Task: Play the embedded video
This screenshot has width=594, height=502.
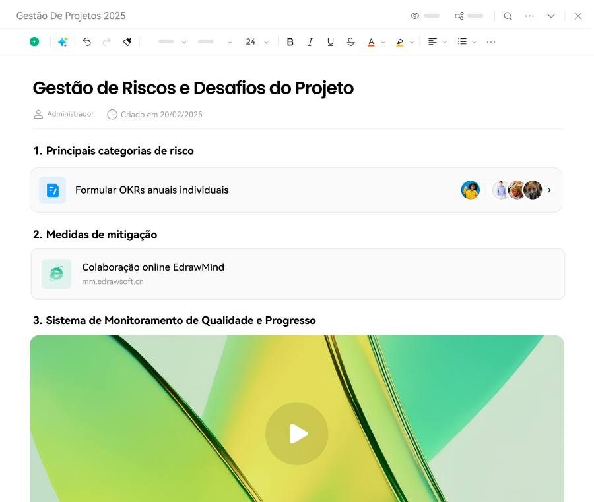Action: [x=297, y=433]
